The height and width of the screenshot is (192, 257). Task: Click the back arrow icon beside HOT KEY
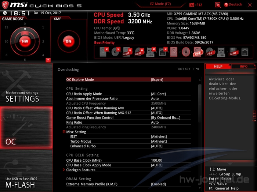pyautogui.click(x=198, y=69)
